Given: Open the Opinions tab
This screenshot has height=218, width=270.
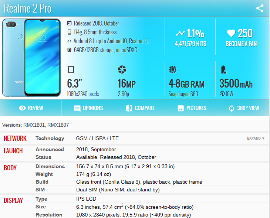Looking at the screenshot, I should [x=88, y=108].
